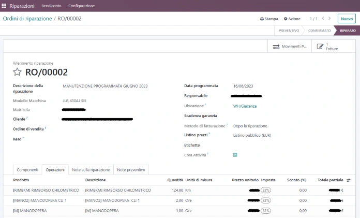Click the 22% tax tag in [M] Manodopera row
Viewport: 360px width, 218px height.
point(266,211)
